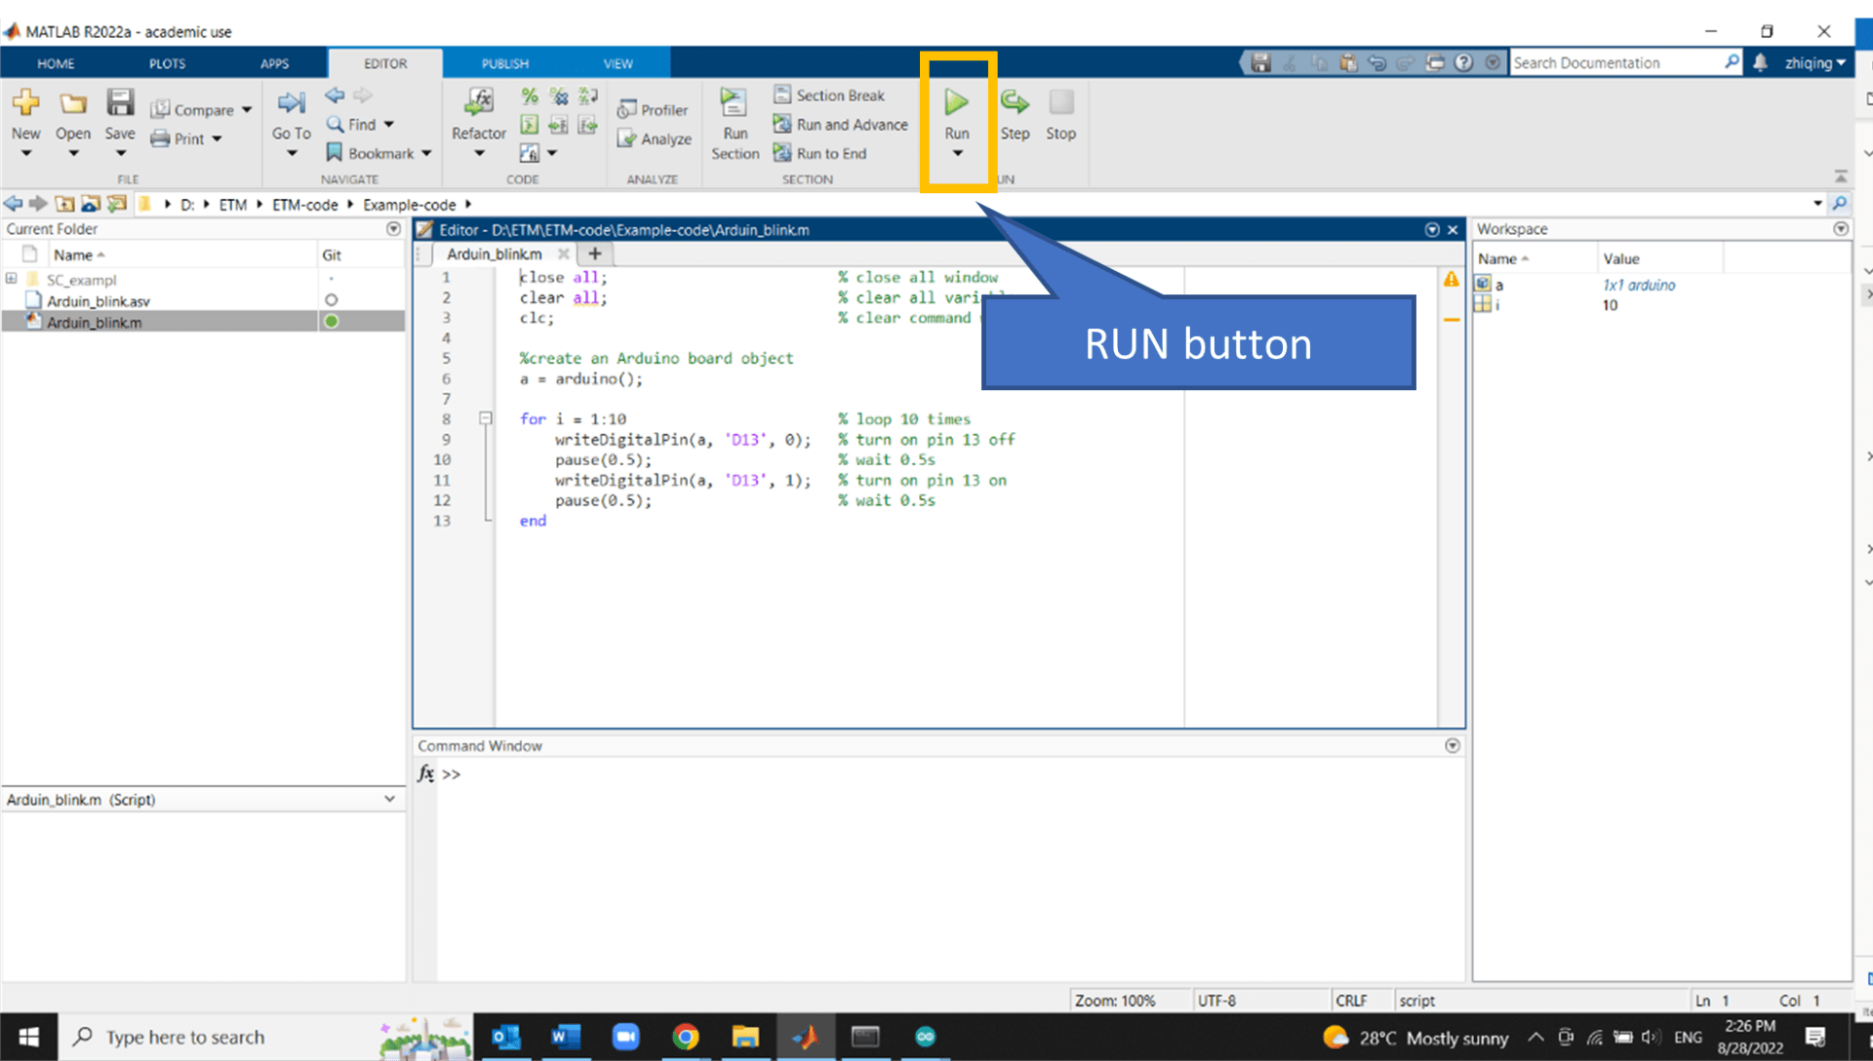The image size is (1873, 1061).
Task: Expand the SC_exampl folder tree node
Action: (12, 279)
